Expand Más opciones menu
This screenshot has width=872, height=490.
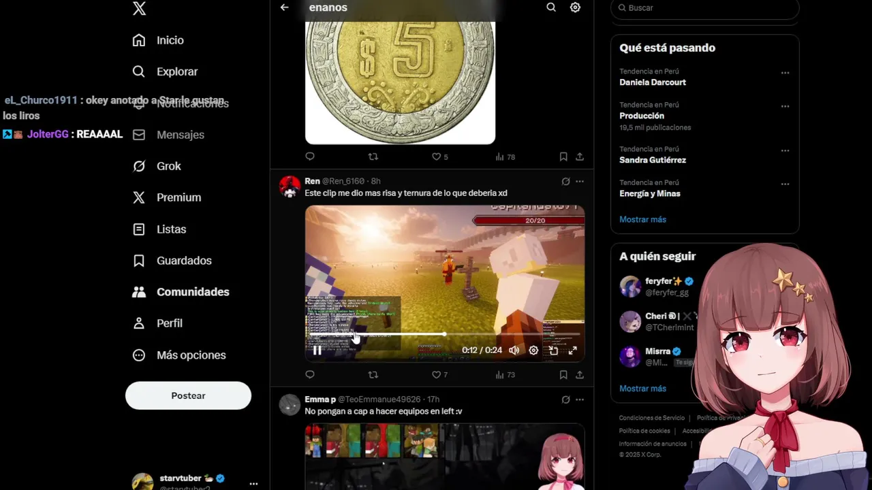click(178, 355)
